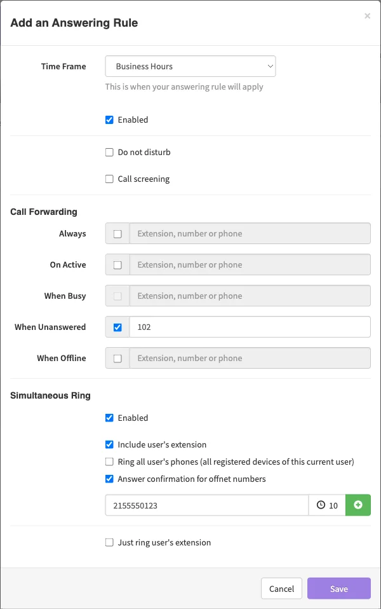Uncheck Answer confirmation for offnet numbers
381x609 pixels.
pyautogui.click(x=109, y=479)
